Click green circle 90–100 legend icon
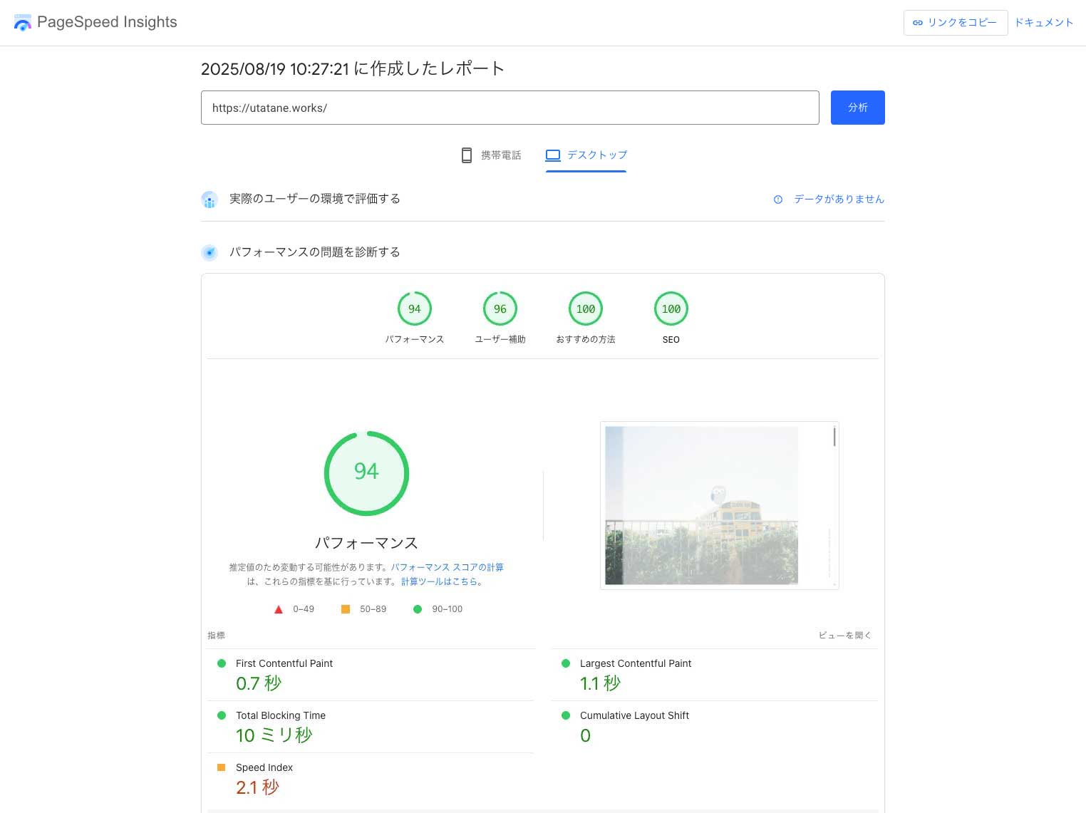This screenshot has width=1086, height=813. [418, 609]
